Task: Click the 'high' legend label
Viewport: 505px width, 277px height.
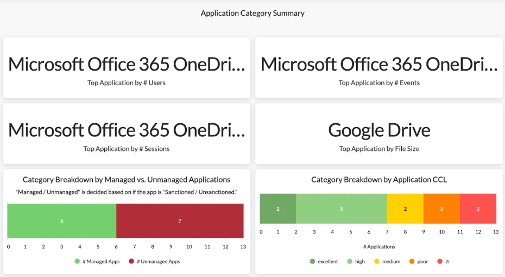Action: [x=360, y=262]
